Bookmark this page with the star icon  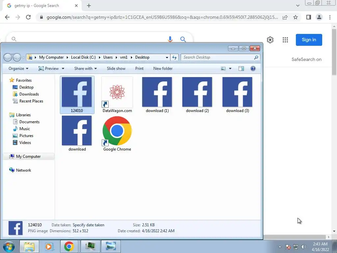[296, 17]
